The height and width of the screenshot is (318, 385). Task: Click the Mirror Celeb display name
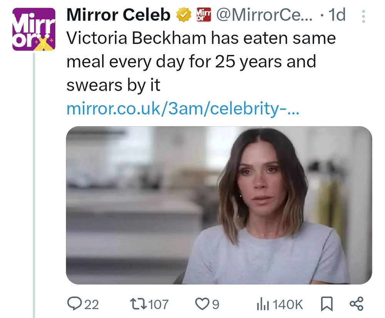click(x=118, y=15)
